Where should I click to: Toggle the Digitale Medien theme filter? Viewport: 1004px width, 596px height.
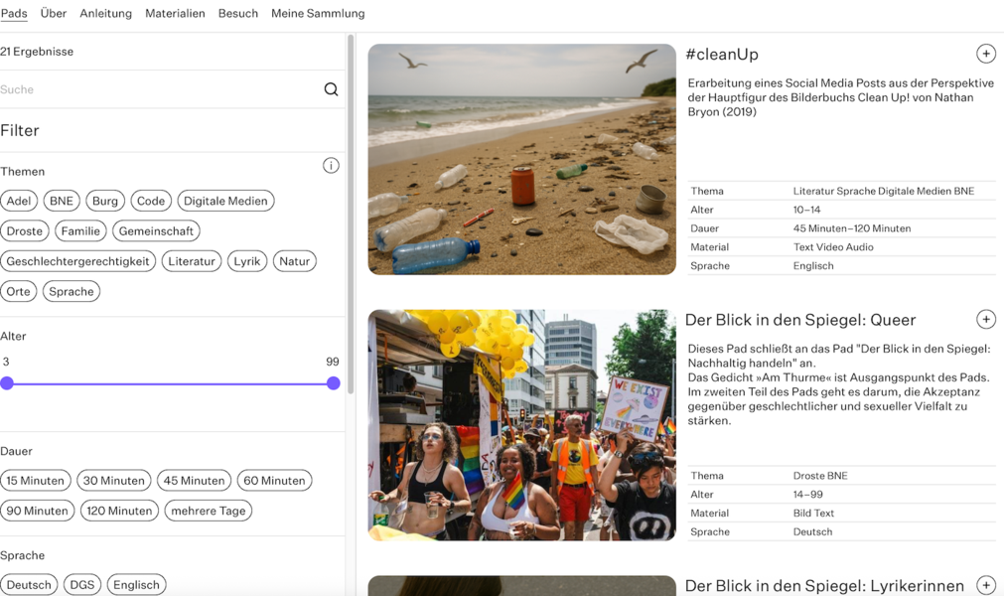[226, 201]
